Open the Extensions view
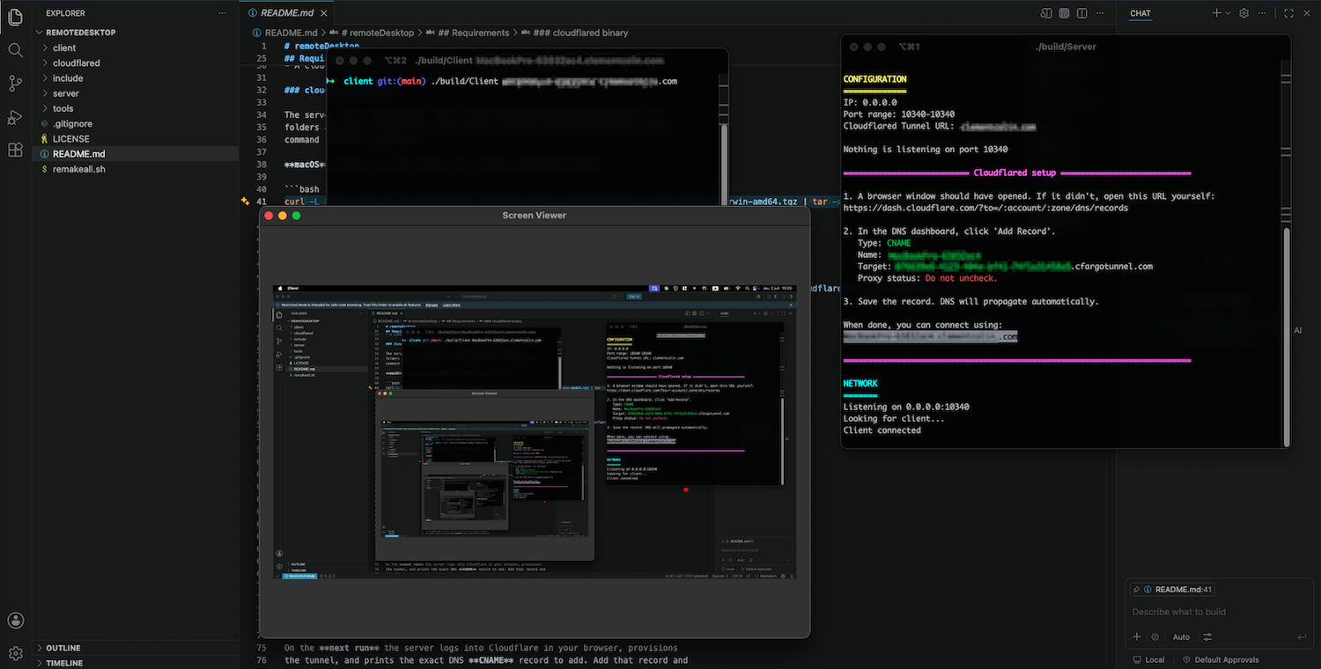 tap(15, 150)
